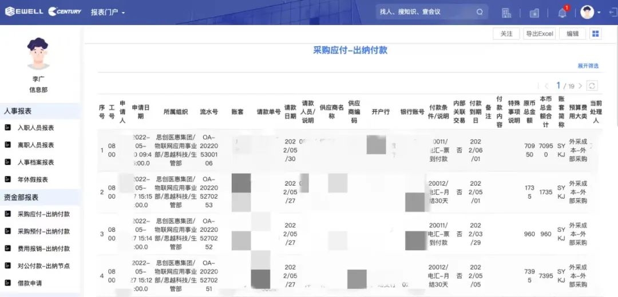Click the icon beside 对公付款-出纳节点
The width and height of the screenshot is (618, 297).
click(7, 266)
